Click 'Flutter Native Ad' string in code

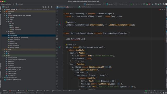tap(102, 56)
